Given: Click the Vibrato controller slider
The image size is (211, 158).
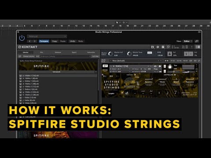Looking at the screenshot, I should click(x=162, y=79).
